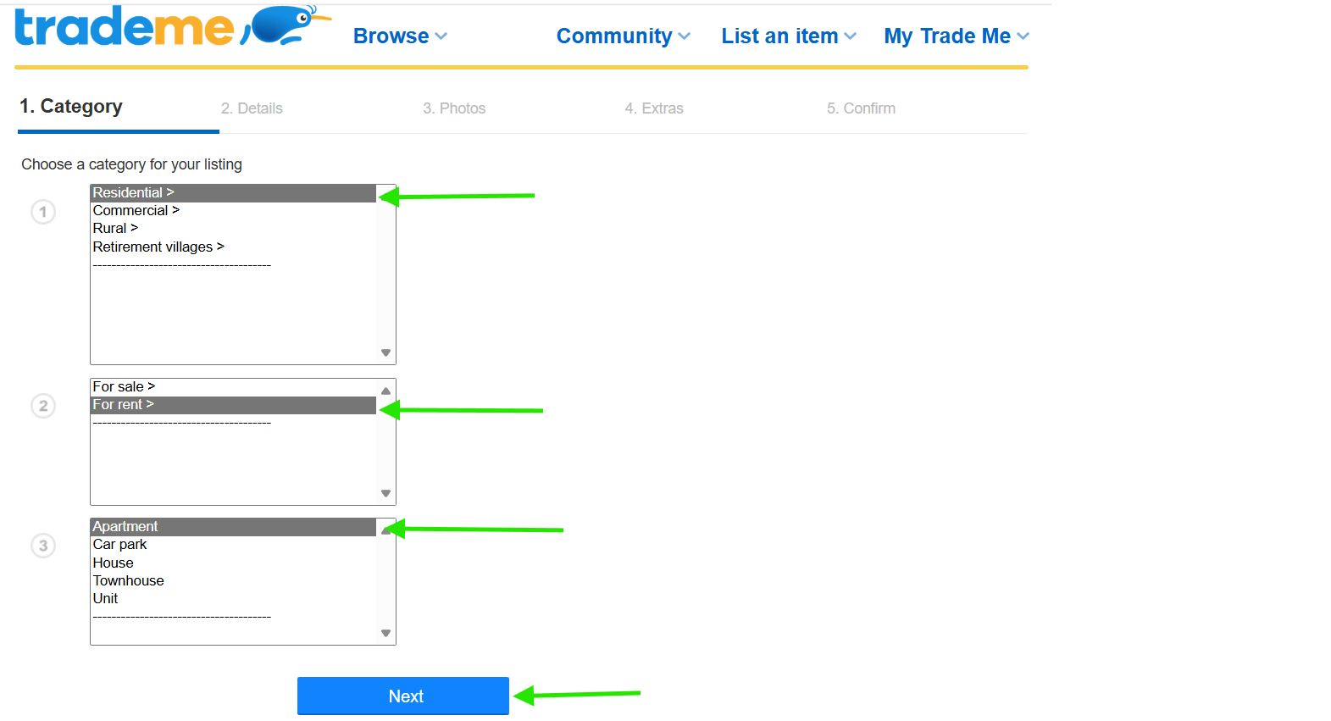Open the 5. Confirm step tab
Image resolution: width=1331 pixels, height=721 pixels.
click(x=861, y=108)
